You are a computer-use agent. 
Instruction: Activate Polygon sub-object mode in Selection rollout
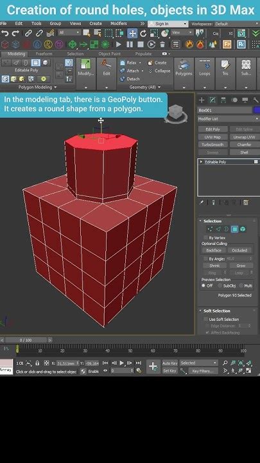click(235, 229)
